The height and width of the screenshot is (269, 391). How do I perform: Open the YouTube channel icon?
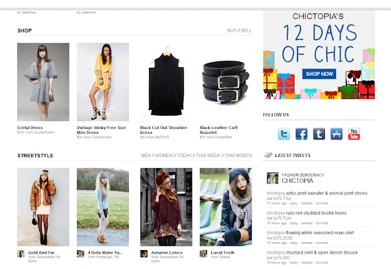click(x=354, y=134)
